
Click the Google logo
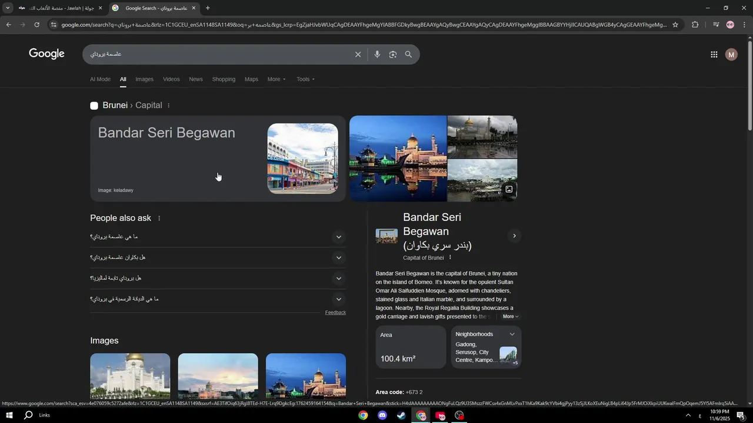coord(46,54)
